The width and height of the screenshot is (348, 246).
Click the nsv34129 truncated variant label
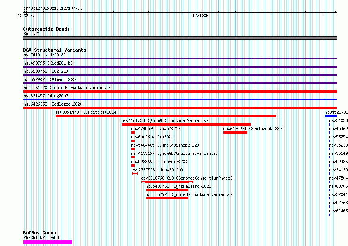click(x=339, y=170)
